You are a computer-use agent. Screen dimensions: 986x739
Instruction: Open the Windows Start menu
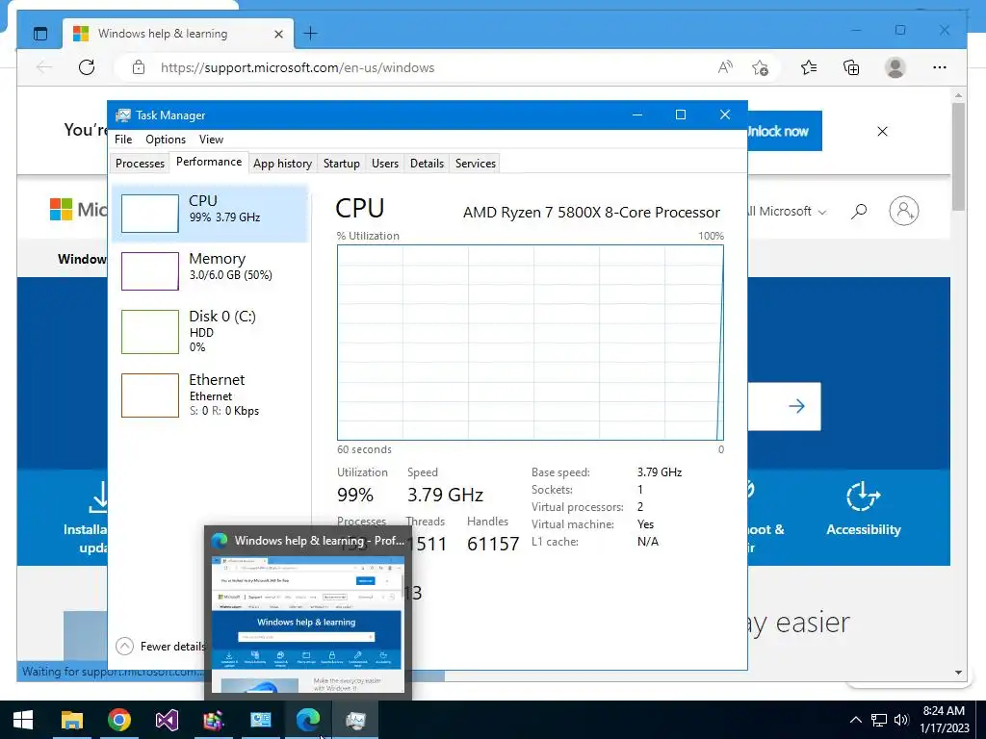point(23,720)
